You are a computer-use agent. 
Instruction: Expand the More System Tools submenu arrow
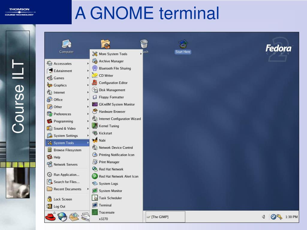141,54
